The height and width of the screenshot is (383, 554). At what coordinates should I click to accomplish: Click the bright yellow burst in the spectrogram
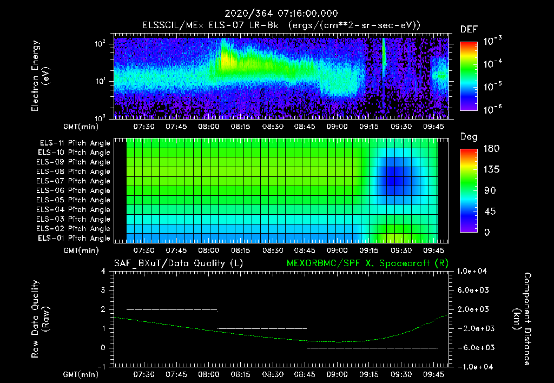[x=228, y=60]
